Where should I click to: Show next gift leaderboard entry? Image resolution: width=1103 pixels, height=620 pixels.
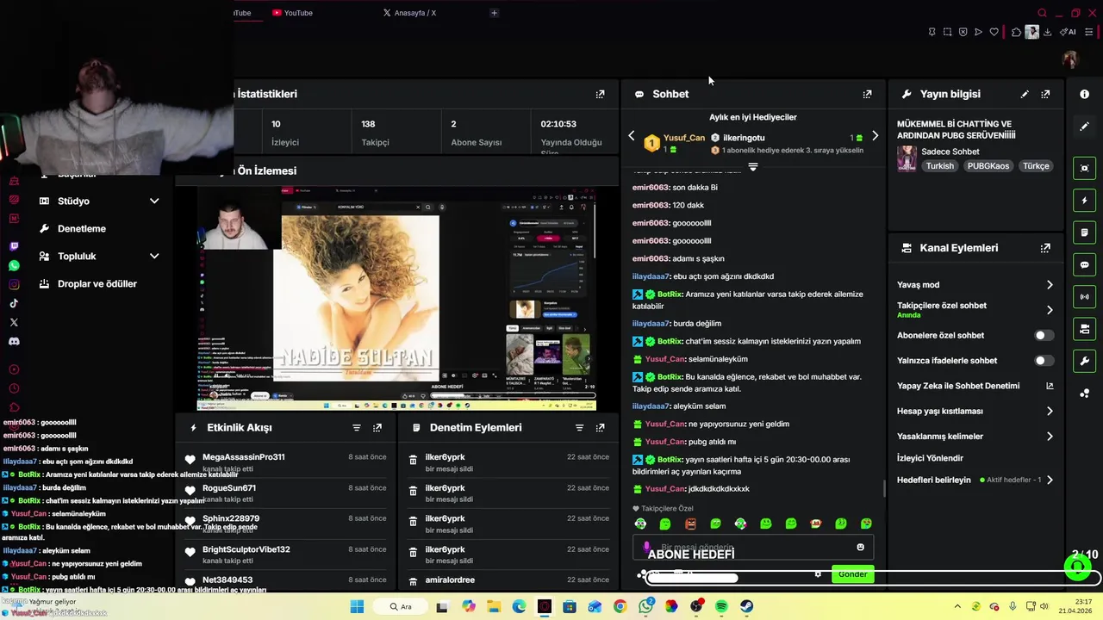875,136
